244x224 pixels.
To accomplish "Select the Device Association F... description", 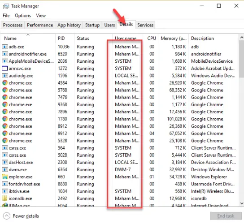I will pyautogui.click(x=213, y=162).
